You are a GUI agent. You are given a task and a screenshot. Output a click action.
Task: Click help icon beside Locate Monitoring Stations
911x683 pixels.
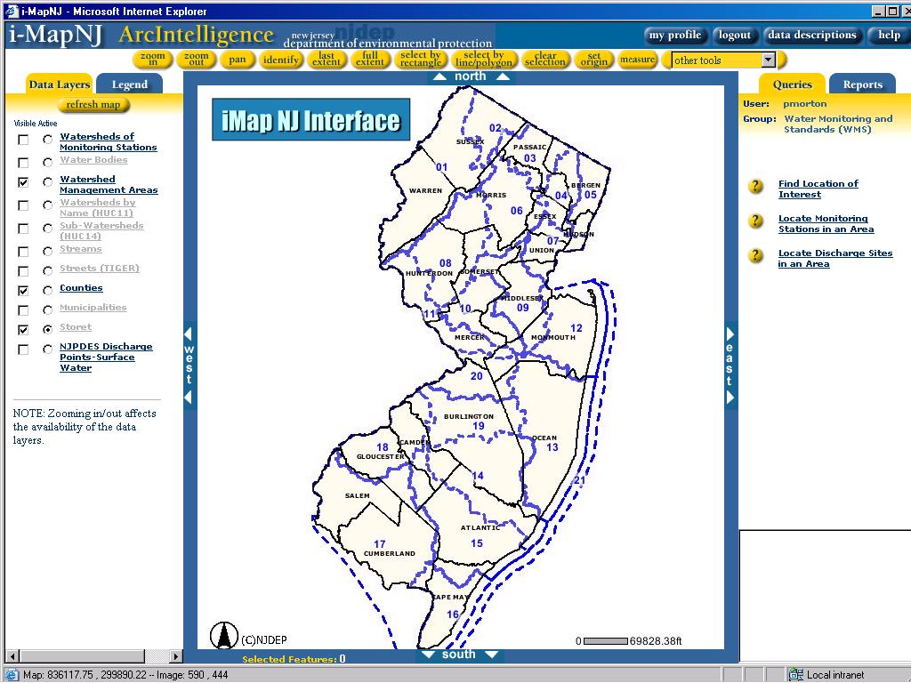[x=755, y=221]
